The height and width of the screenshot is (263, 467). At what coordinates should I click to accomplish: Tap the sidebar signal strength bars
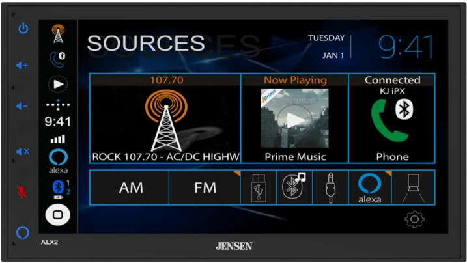pos(58,139)
